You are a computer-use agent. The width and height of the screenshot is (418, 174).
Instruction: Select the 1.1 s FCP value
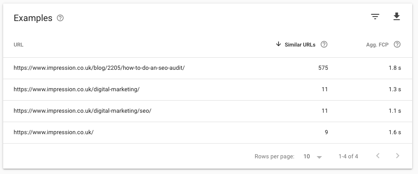click(395, 111)
